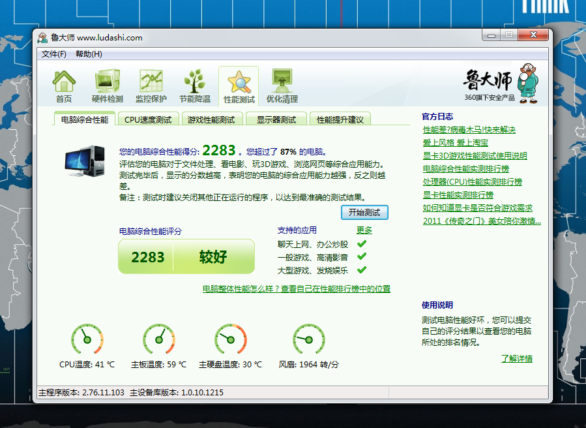Switch to 显示器测试 tab
This screenshot has width=586, height=428.
pyautogui.click(x=276, y=119)
